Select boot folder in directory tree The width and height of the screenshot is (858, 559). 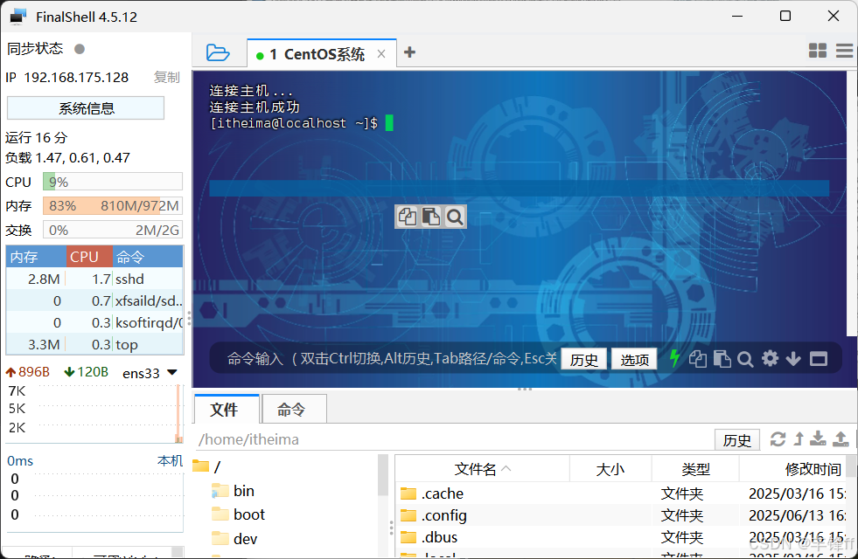239,514
